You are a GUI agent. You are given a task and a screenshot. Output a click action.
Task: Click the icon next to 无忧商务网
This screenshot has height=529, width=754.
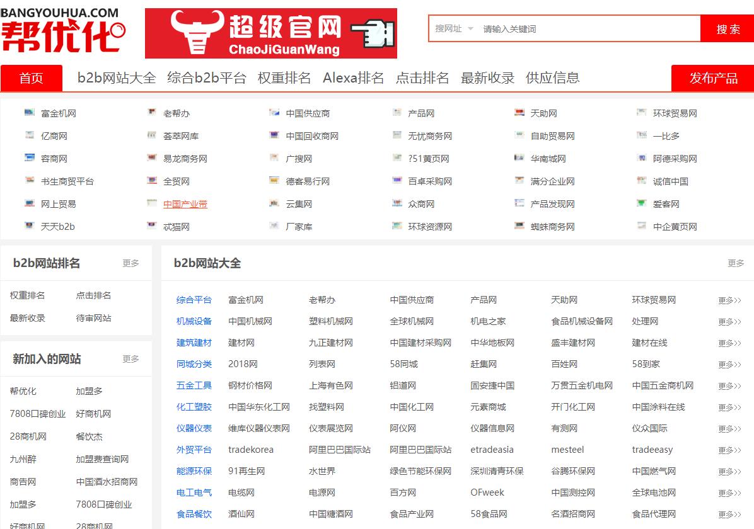pyautogui.click(x=397, y=135)
